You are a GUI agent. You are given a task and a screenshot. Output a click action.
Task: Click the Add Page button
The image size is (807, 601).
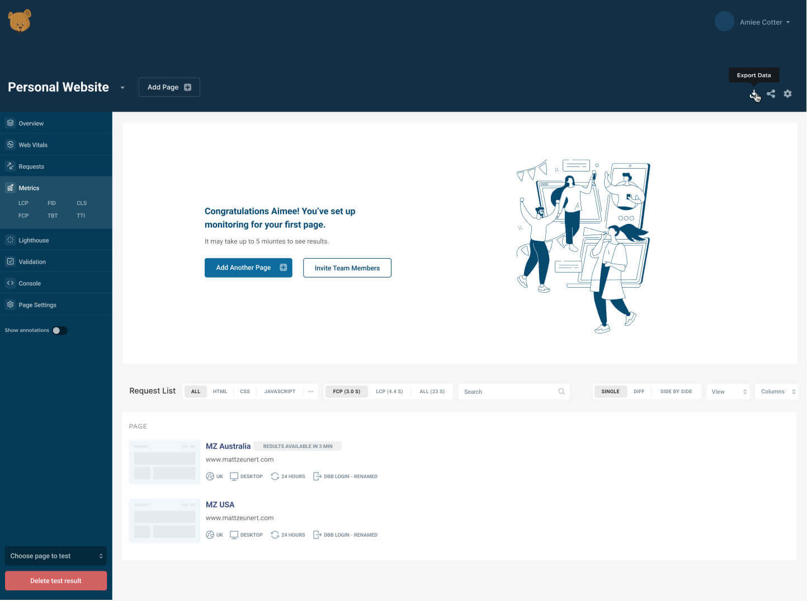pos(169,87)
